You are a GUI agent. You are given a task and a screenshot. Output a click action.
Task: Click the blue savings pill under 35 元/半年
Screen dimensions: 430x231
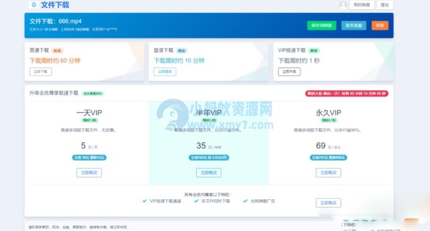pos(209,157)
